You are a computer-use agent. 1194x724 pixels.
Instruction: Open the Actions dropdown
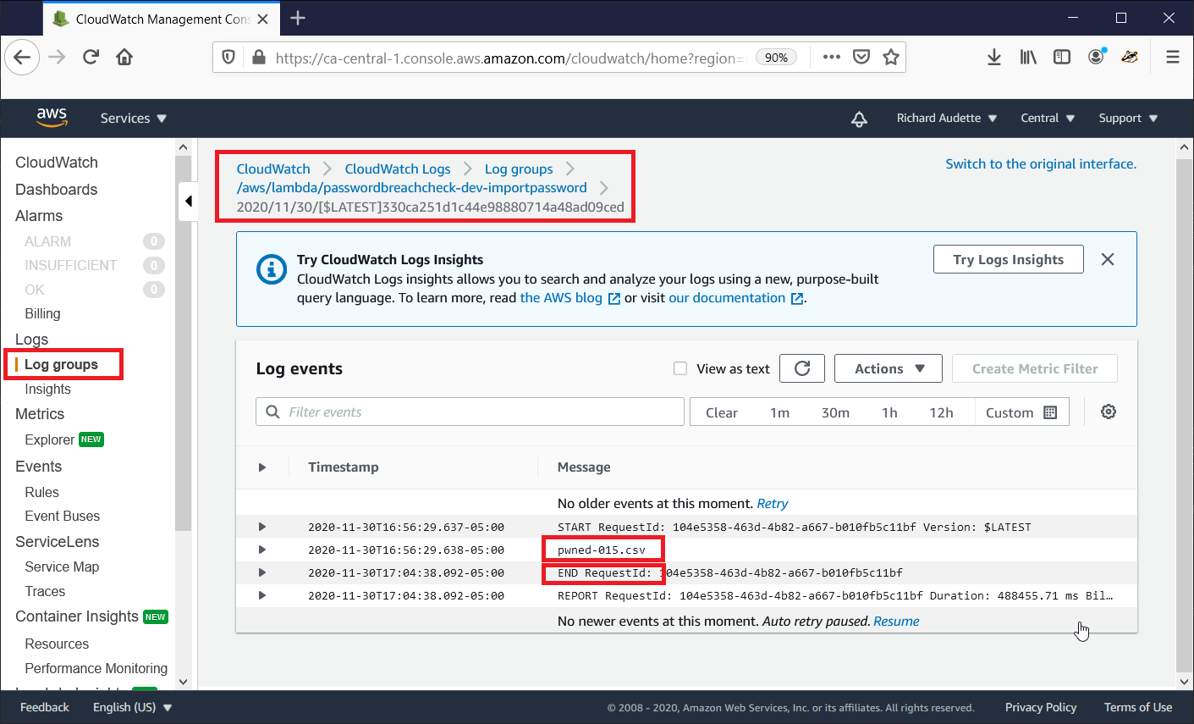pos(888,368)
